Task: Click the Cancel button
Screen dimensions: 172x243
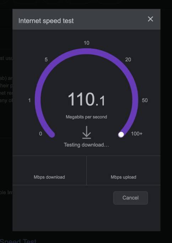Action: [130, 198]
